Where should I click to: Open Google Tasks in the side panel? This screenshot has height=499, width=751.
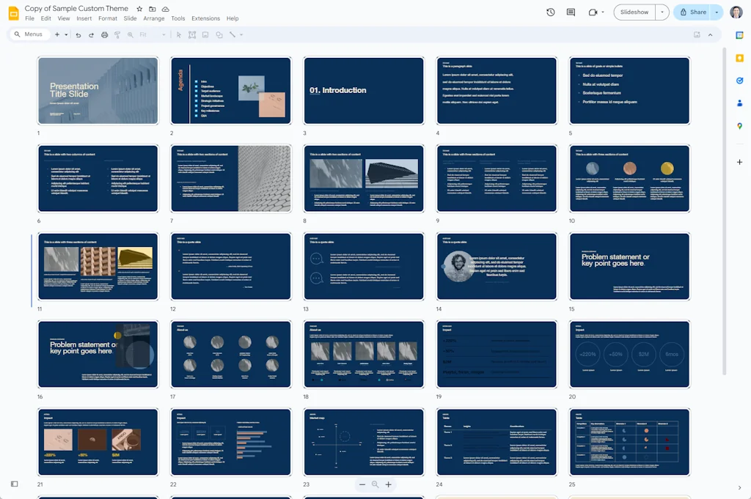coord(740,81)
